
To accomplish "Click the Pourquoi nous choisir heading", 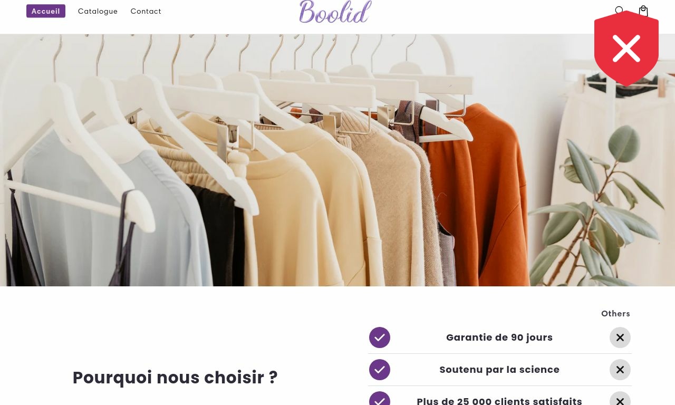I will (175, 378).
